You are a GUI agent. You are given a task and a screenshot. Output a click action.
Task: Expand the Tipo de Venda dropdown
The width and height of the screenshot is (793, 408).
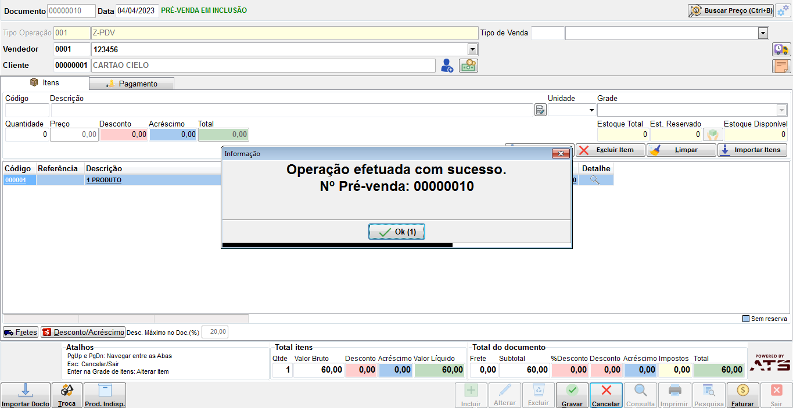click(763, 33)
